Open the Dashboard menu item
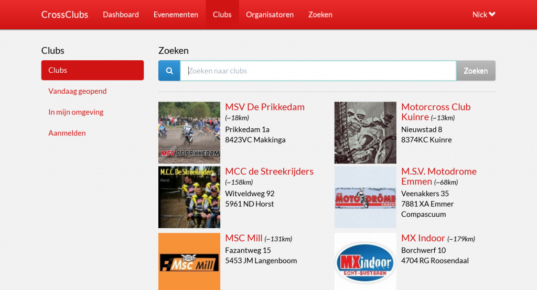The image size is (537, 290). tap(121, 14)
